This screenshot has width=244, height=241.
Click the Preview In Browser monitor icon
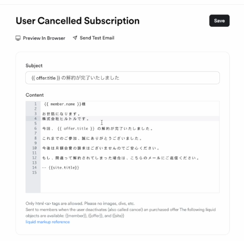18,38
